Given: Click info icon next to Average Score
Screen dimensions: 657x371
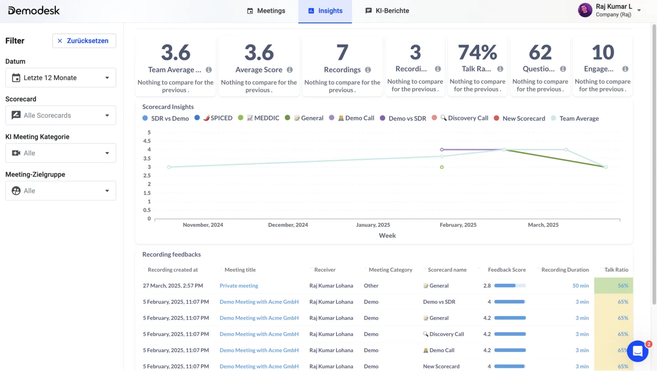Looking at the screenshot, I should pos(289,70).
